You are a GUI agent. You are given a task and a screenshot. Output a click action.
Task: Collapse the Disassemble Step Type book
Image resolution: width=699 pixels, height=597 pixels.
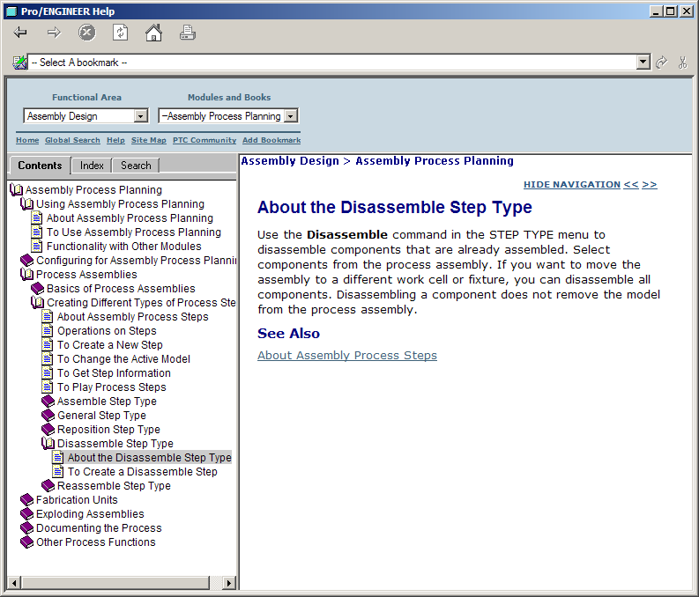(x=48, y=444)
